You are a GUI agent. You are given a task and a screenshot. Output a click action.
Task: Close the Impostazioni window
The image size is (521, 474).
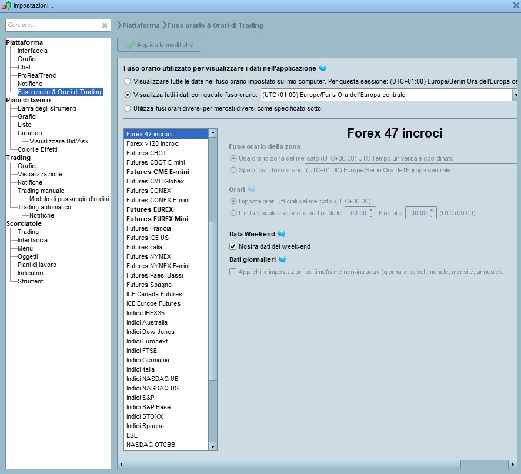[x=516, y=5]
